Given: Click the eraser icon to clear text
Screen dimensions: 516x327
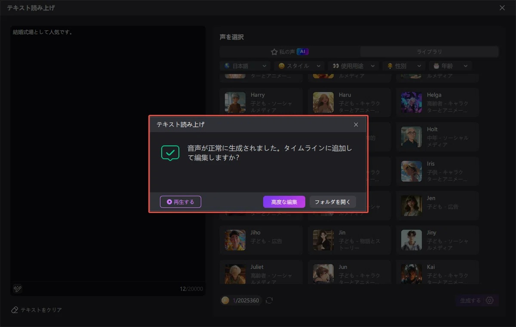Looking at the screenshot, I should (x=15, y=310).
